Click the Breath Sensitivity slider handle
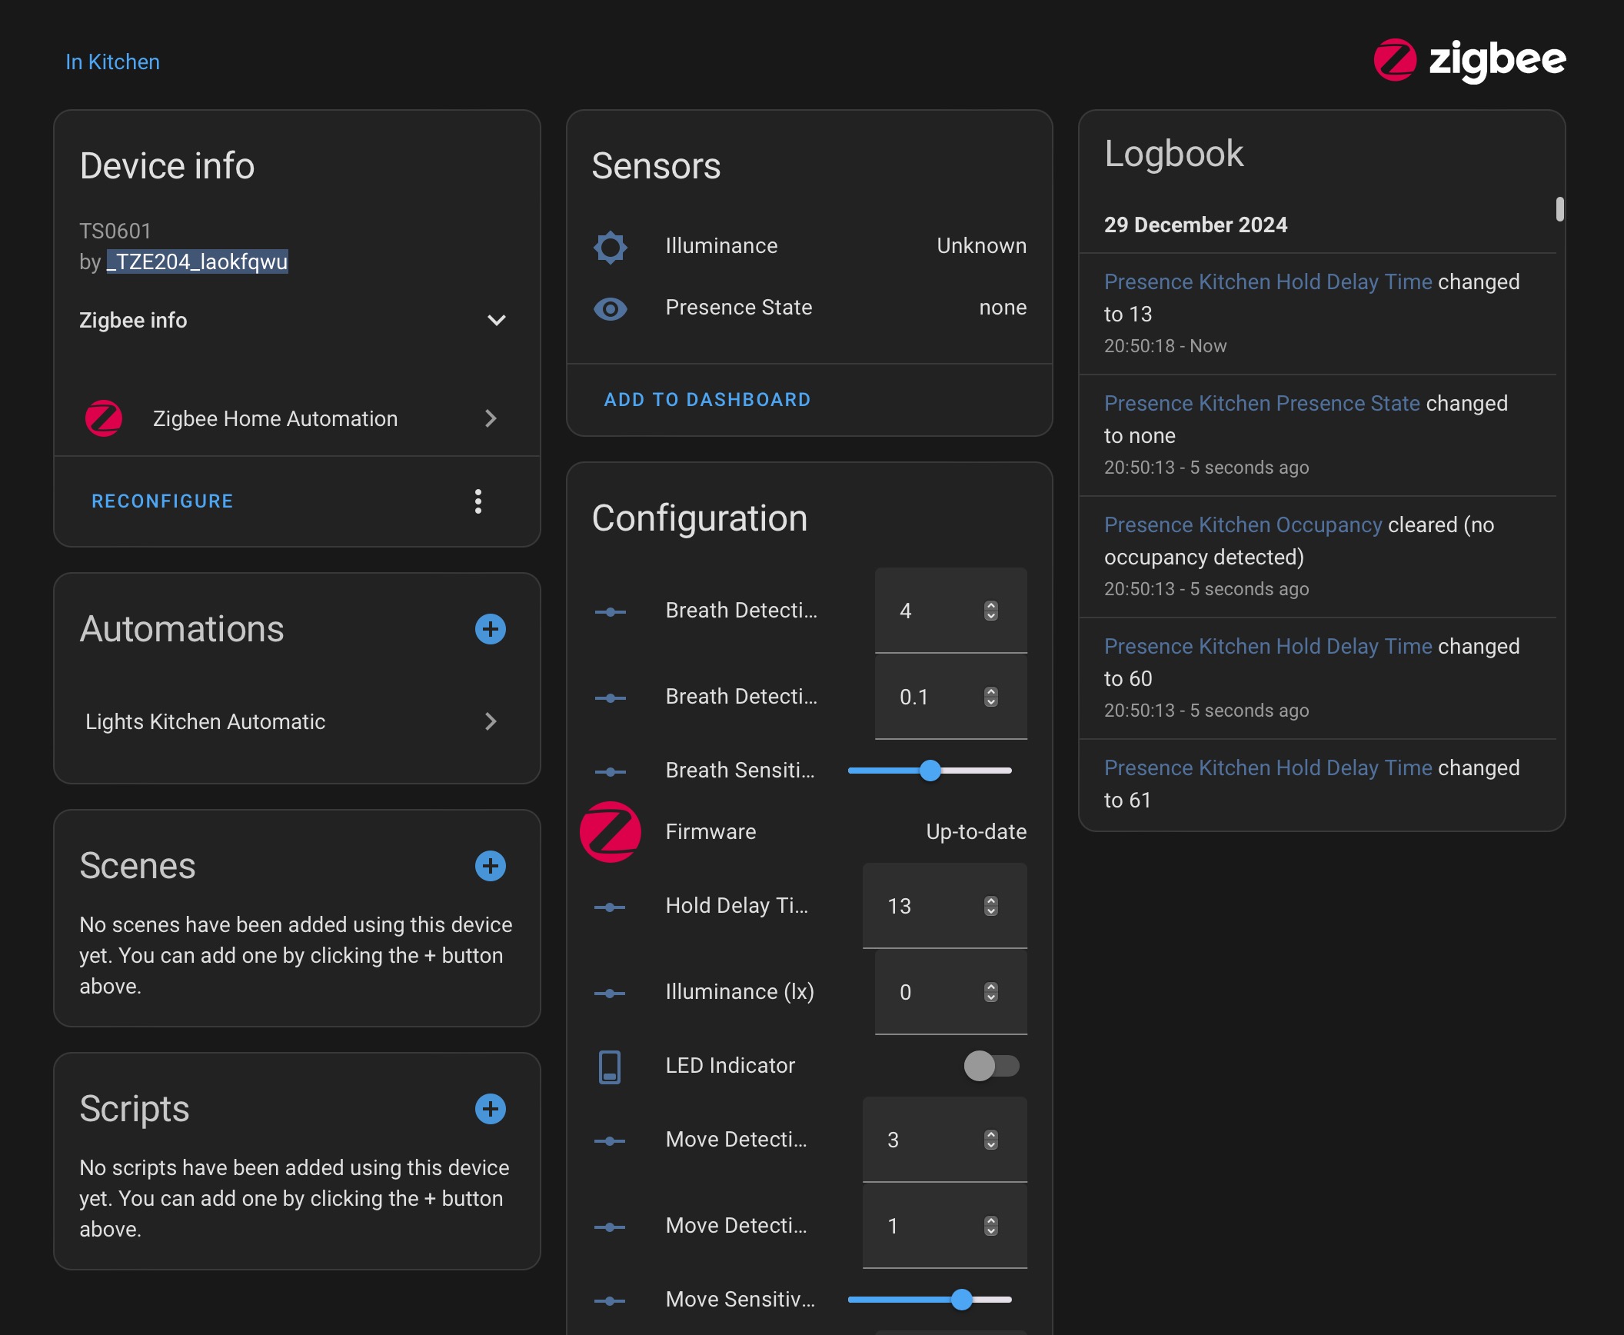This screenshot has width=1624, height=1335. point(930,770)
